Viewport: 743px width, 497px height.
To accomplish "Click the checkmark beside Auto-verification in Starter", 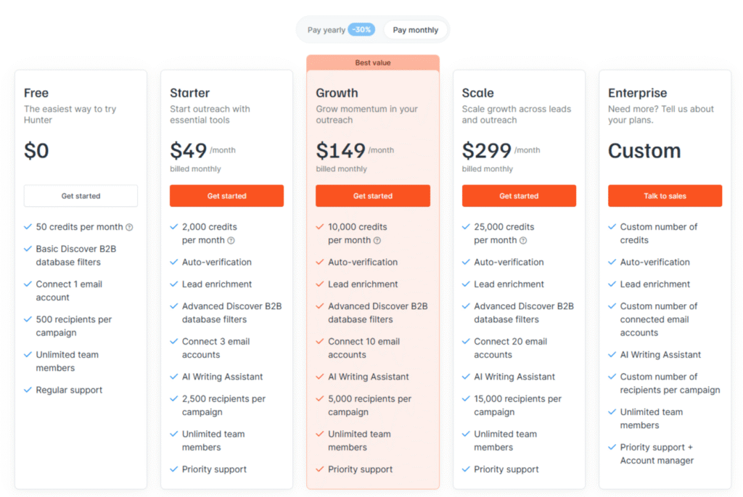I will click(x=174, y=262).
